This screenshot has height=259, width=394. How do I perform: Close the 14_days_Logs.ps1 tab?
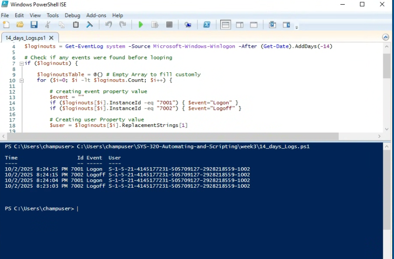pyautogui.click(x=51, y=38)
